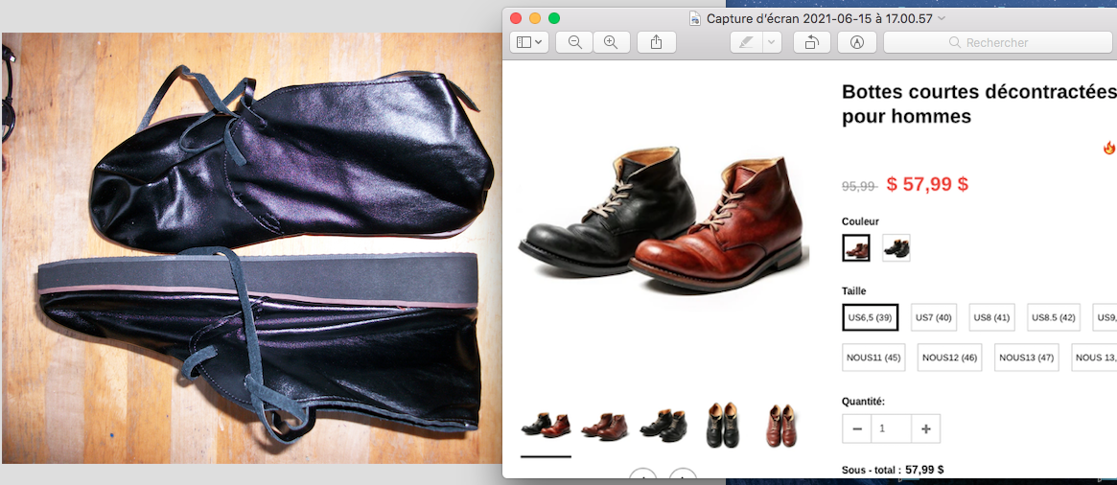Rotate the image with the rotate button
This screenshot has width=1117, height=485.
(812, 42)
